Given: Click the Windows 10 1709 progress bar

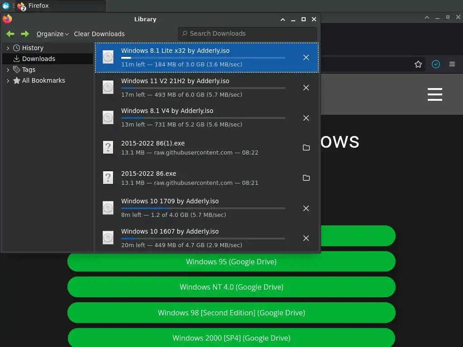Looking at the screenshot, I should pyautogui.click(x=203, y=208).
